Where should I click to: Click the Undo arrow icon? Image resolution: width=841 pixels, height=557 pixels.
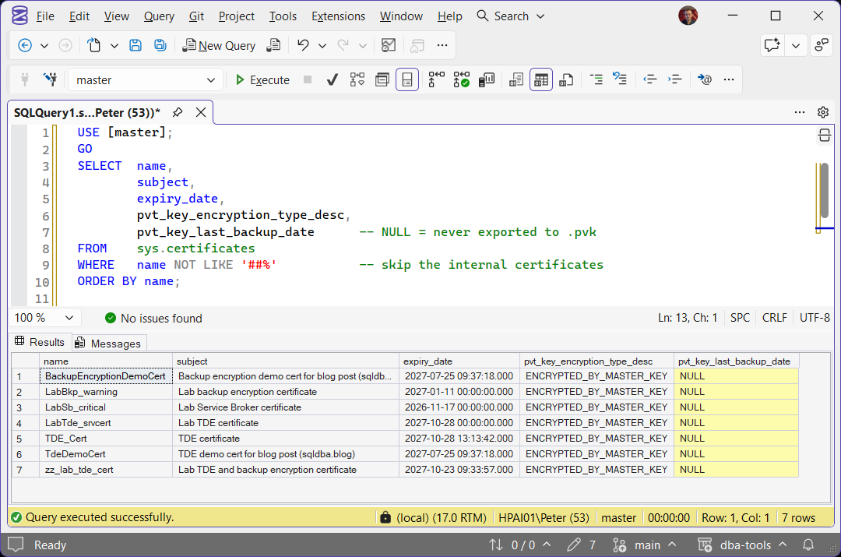(x=303, y=46)
